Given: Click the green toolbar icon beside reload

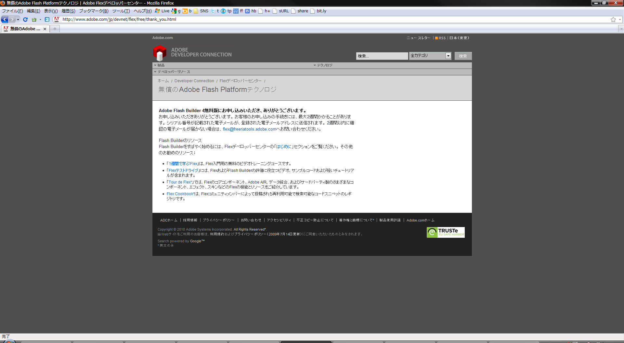Looking at the screenshot, I should [34, 19].
